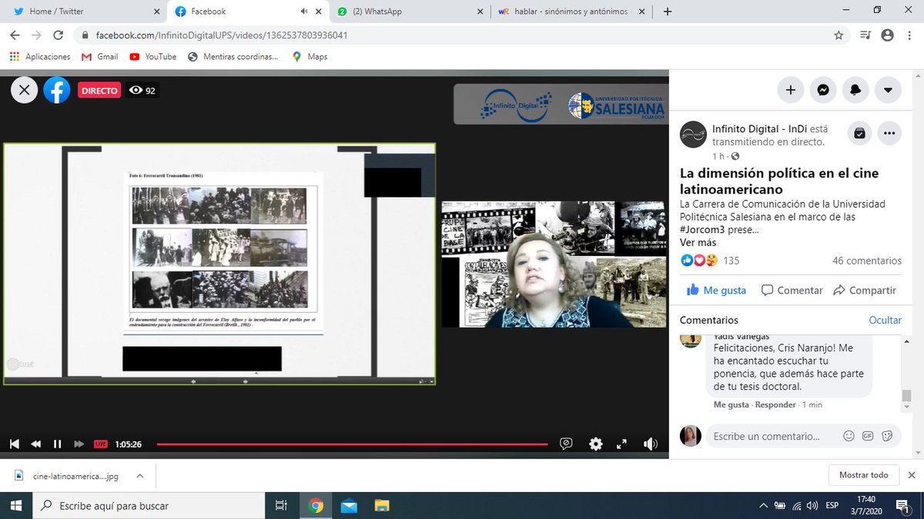
Task: Open Maps bookmark
Action: click(x=310, y=56)
